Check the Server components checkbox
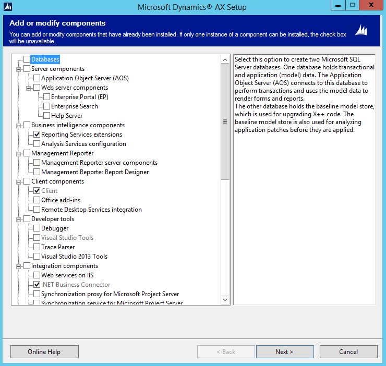Screen dimensions: 386x366 tap(27, 68)
